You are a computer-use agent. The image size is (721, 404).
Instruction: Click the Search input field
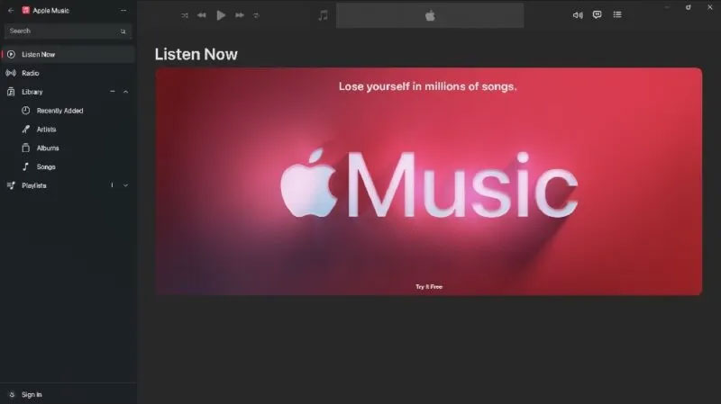click(x=68, y=31)
